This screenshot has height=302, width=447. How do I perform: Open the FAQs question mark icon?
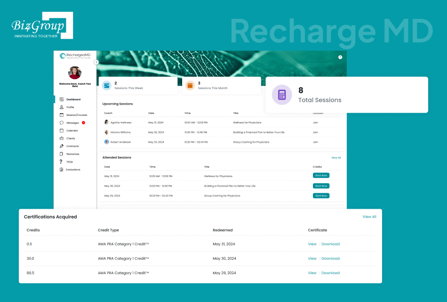click(61, 162)
